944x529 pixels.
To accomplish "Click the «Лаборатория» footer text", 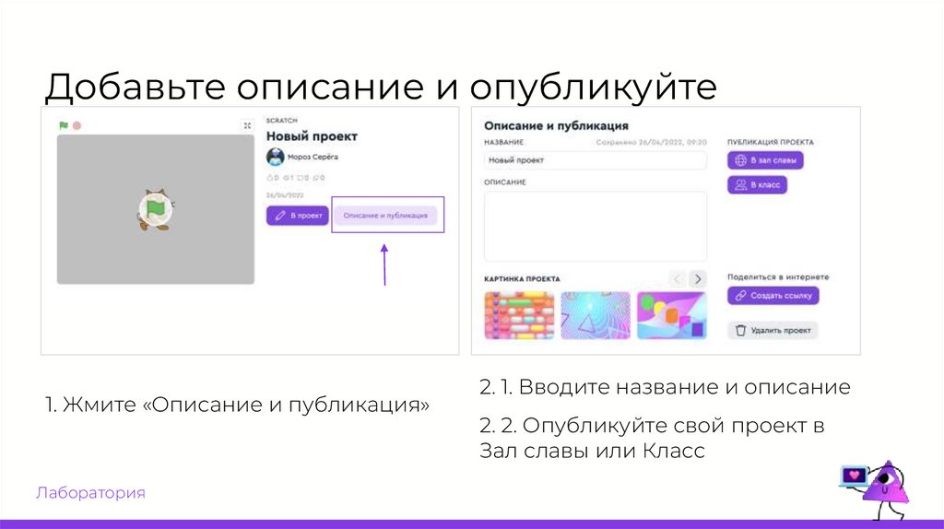I will point(90,492).
